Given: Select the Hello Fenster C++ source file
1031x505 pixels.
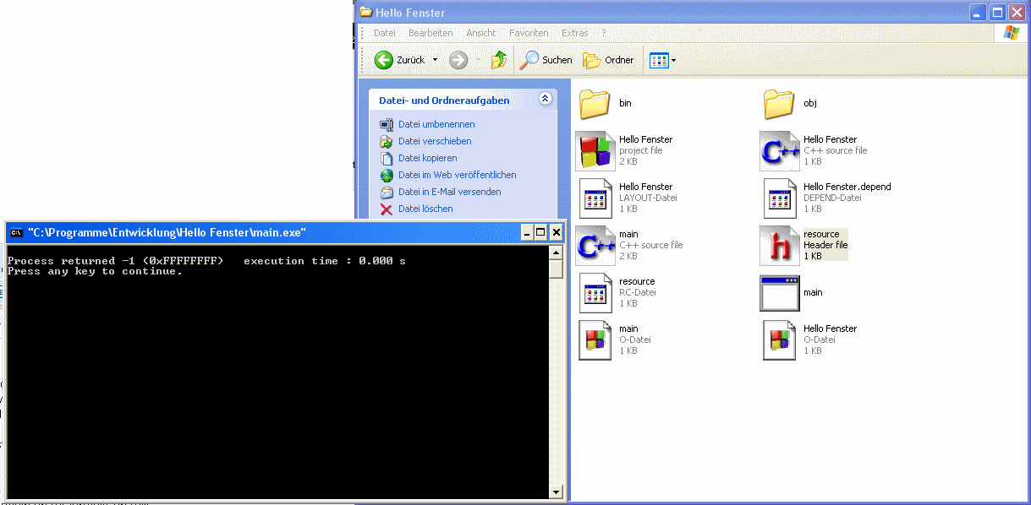Looking at the screenshot, I should coord(779,151).
